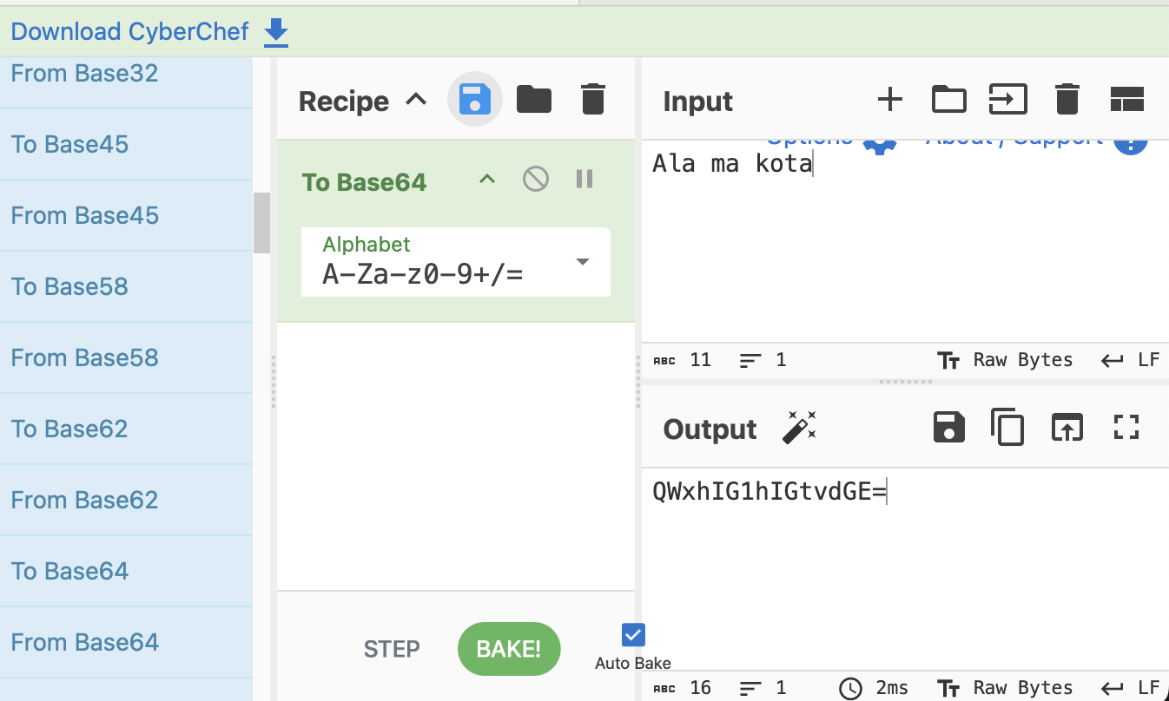Add a new input tab

tap(889, 100)
